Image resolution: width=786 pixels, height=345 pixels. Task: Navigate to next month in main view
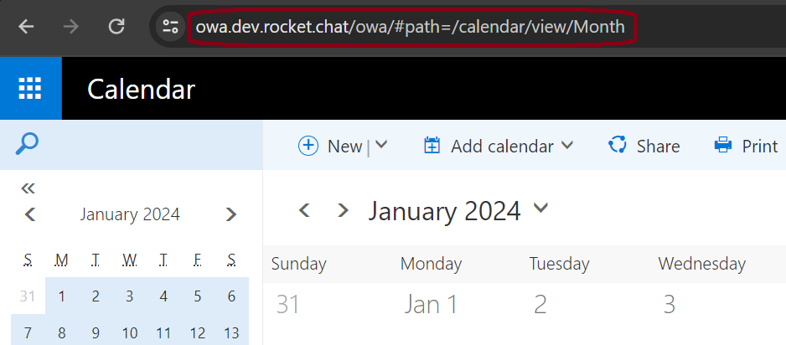(342, 210)
